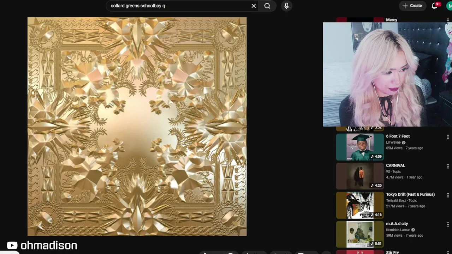Click the '4.7M views' text
Viewport: 452px width, 254px height.
(395, 177)
